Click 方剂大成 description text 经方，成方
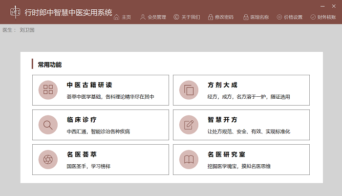 [249, 97]
